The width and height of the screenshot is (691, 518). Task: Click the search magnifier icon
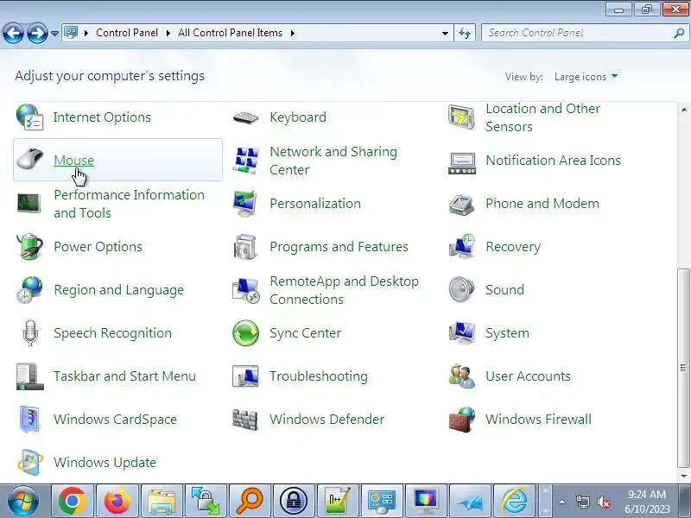pos(679,33)
